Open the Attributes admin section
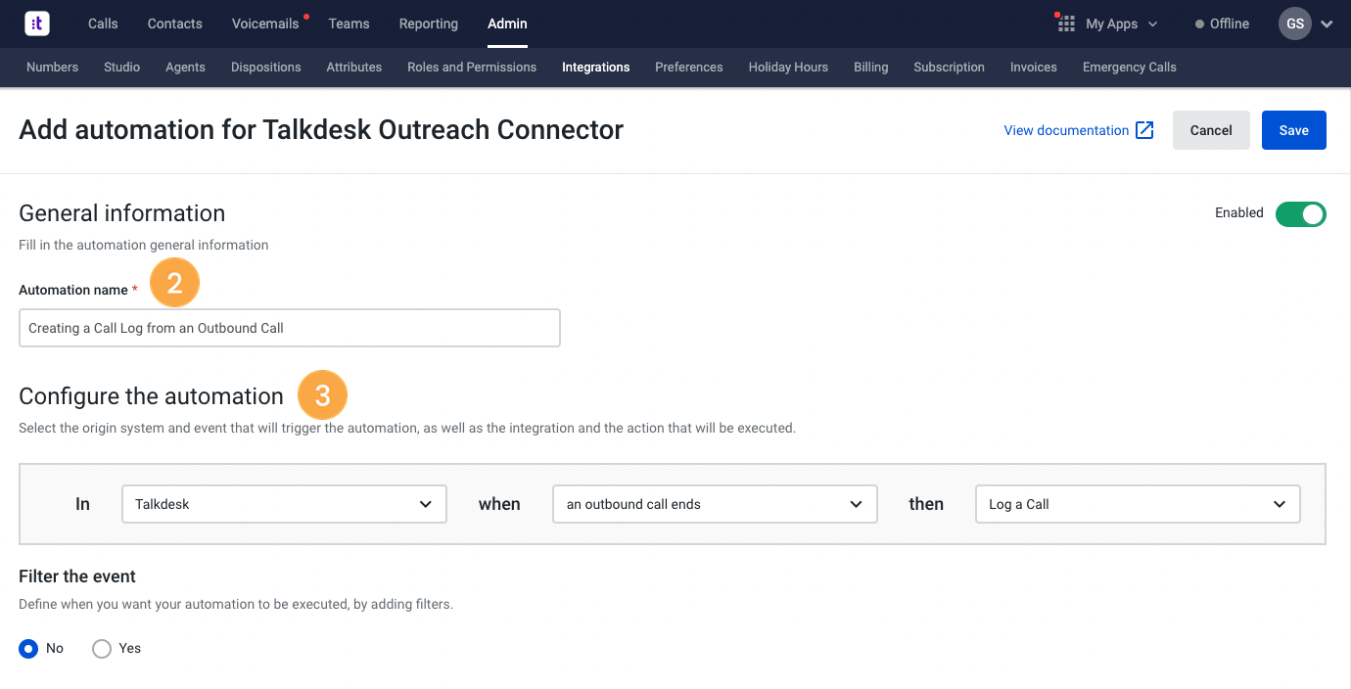Image resolution: width=1351 pixels, height=689 pixels. click(x=354, y=68)
